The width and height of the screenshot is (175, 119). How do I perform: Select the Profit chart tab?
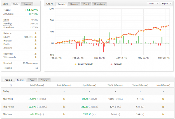[x=86, y=4]
